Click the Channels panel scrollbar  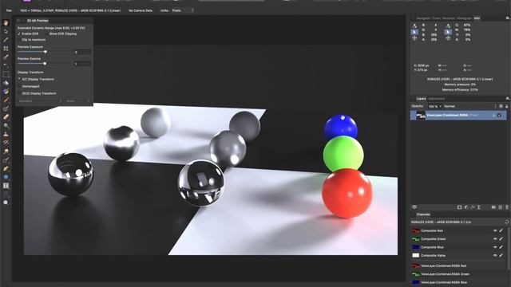[x=509, y=247]
